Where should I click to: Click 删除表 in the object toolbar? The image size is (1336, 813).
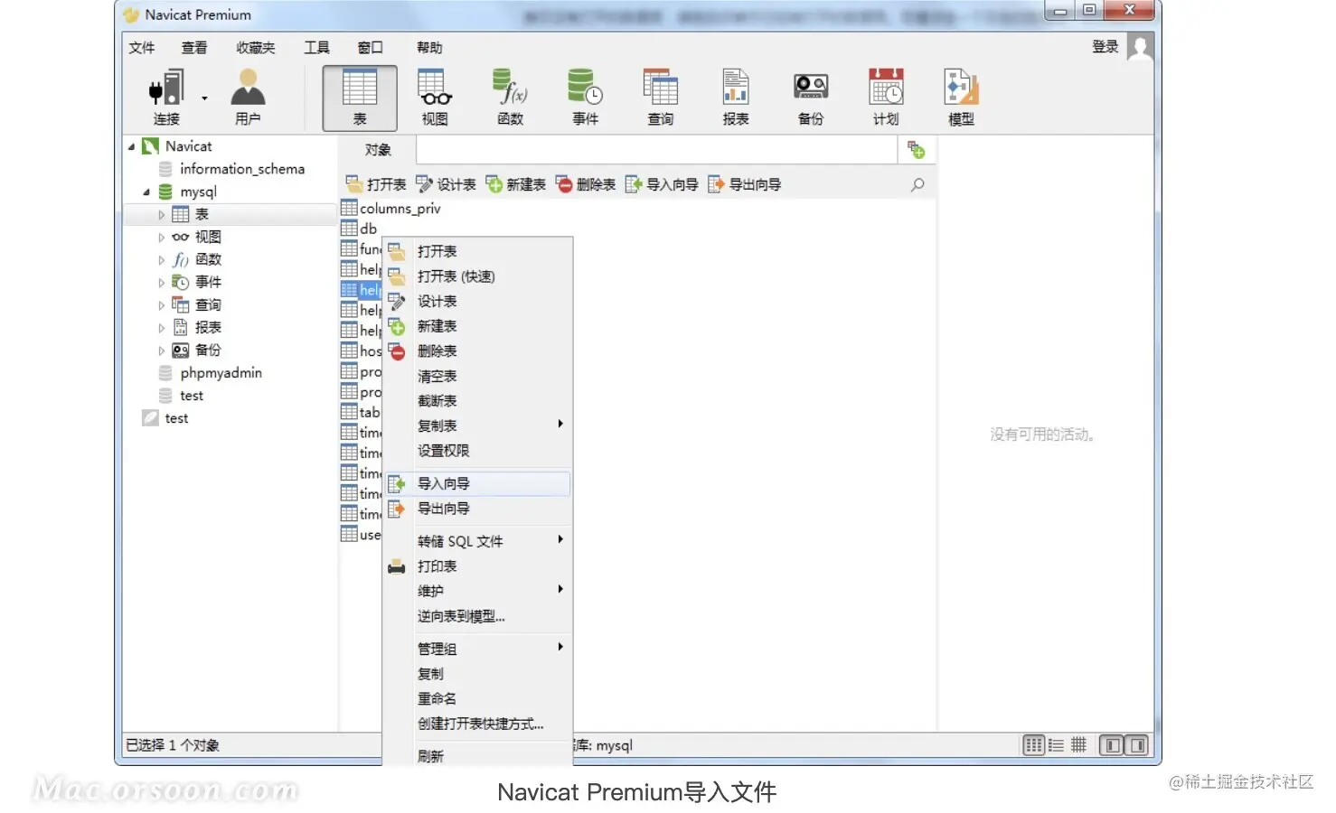coord(586,184)
